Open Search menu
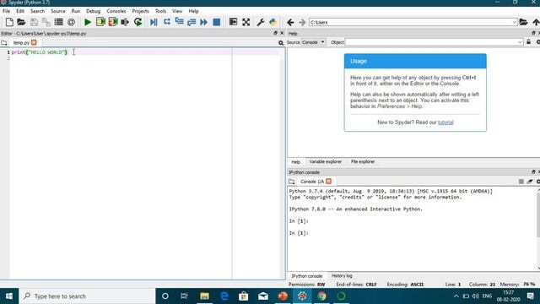 coord(37,11)
